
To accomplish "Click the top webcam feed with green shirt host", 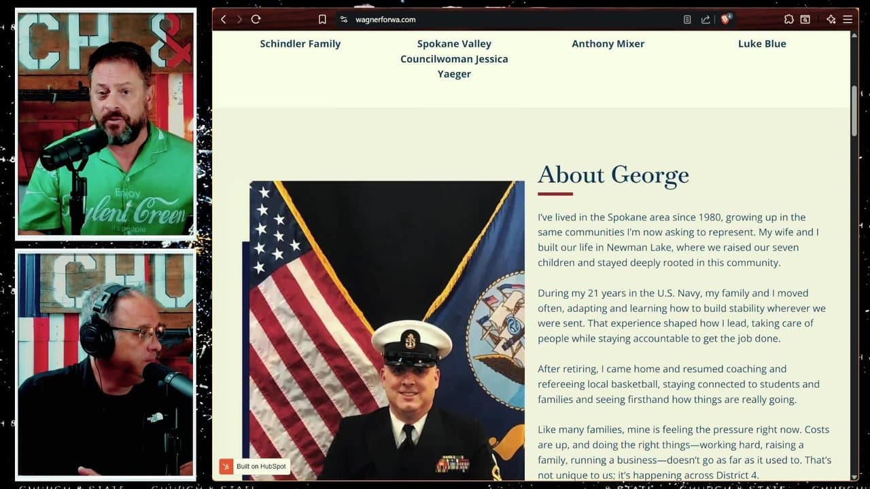I will coord(105,124).
